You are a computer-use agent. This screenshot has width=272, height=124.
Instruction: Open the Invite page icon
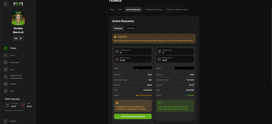(x=6, y=55)
